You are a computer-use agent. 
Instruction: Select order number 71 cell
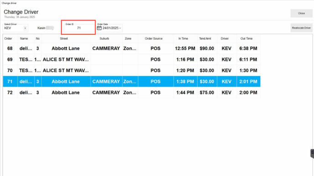point(10,82)
